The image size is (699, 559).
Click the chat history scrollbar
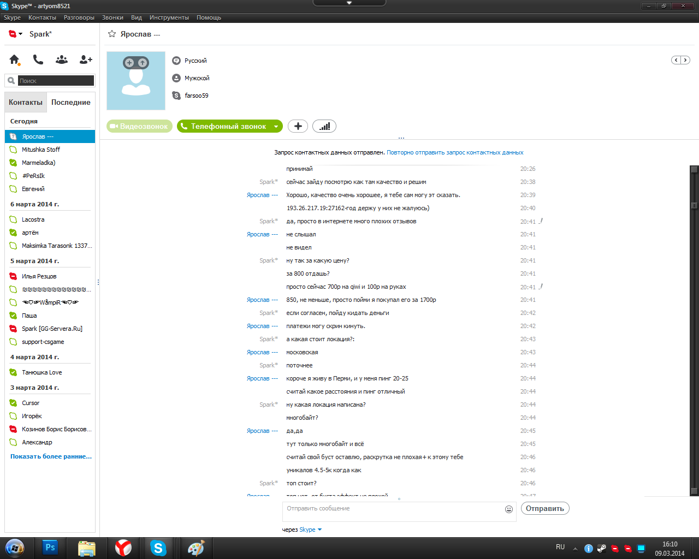[x=694, y=330]
